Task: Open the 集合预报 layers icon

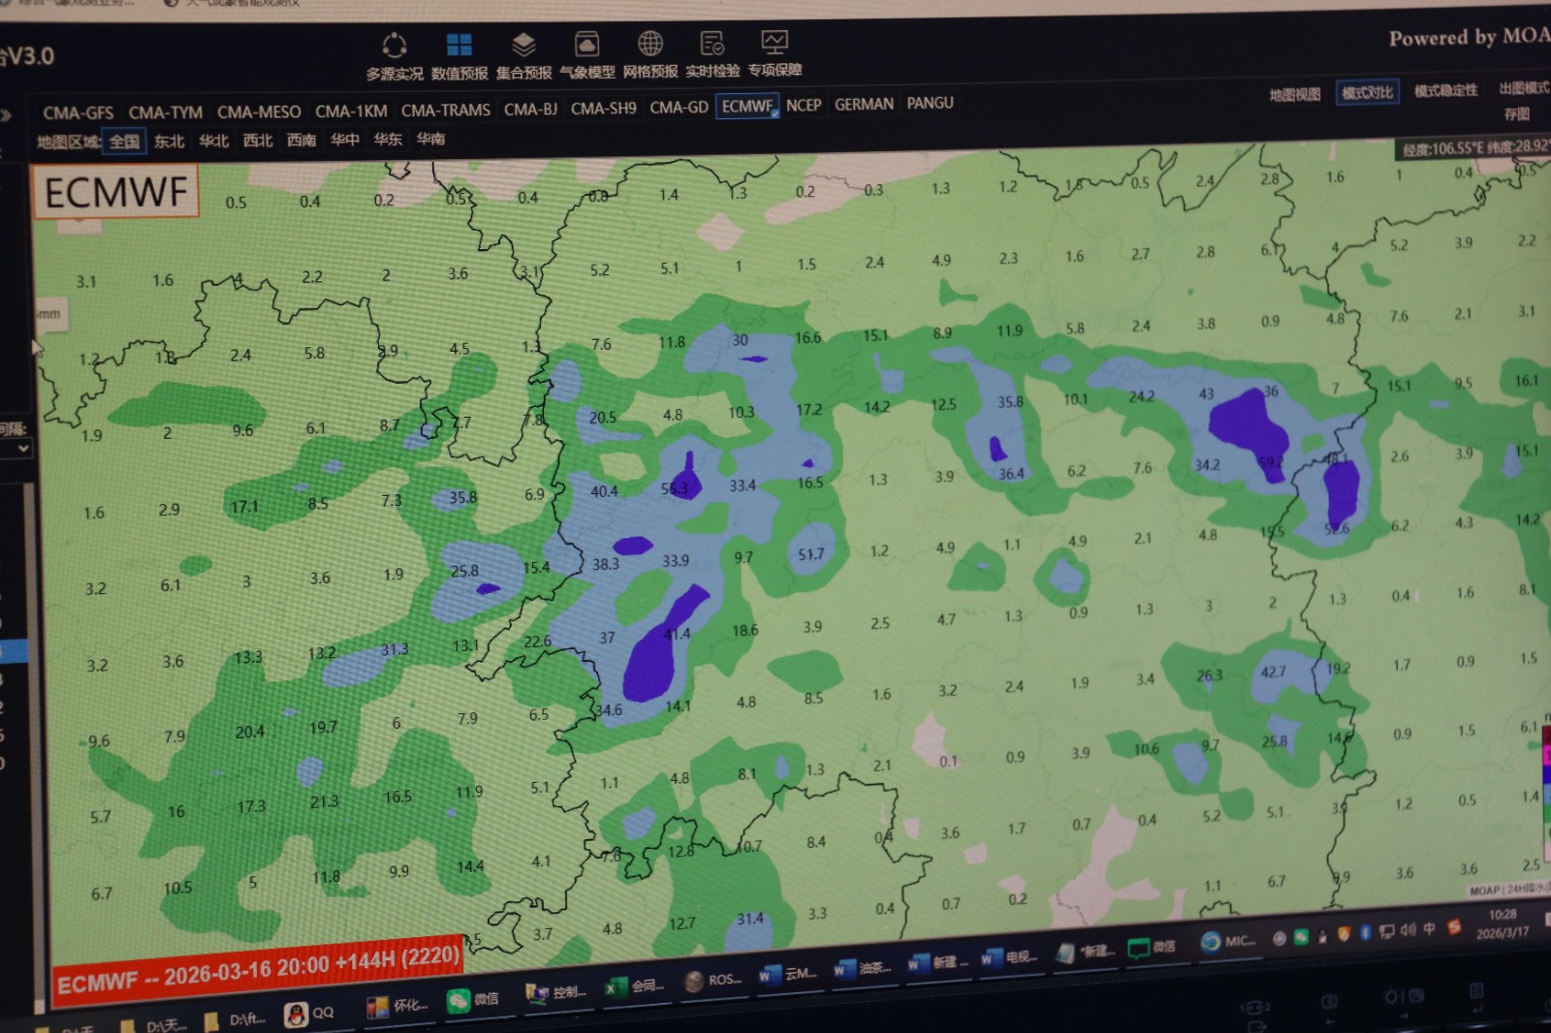Action: pos(523,45)
